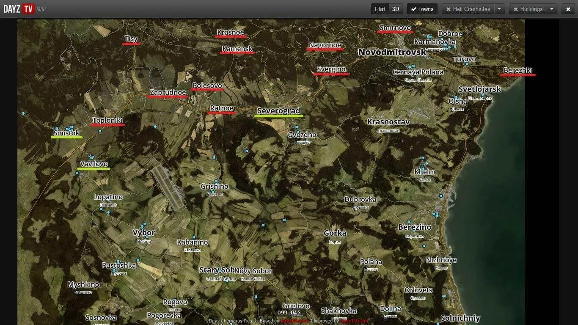This screenshot has height=325, width=578.
Task: Click the Sosnovka label
Action: 101,317
